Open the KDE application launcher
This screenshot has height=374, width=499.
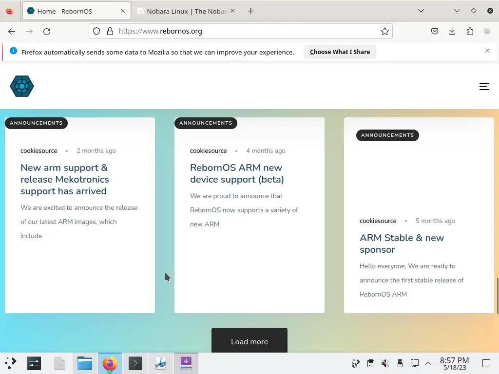pos(11,363)
